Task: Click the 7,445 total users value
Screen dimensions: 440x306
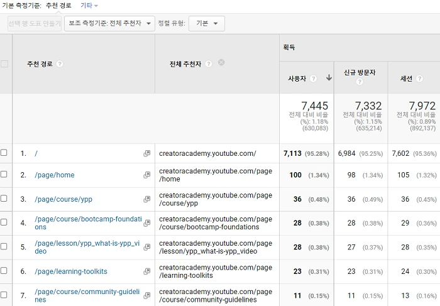Action: coord(314,106)
